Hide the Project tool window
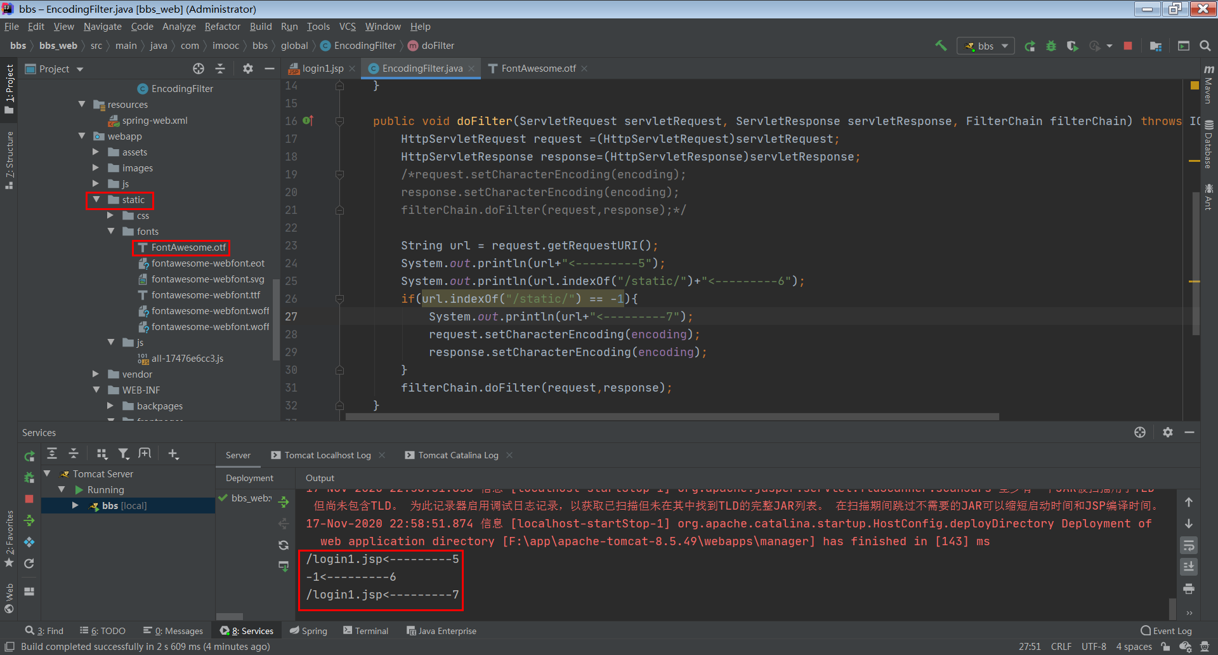The image size is (1218, 655). click(270, 69)
